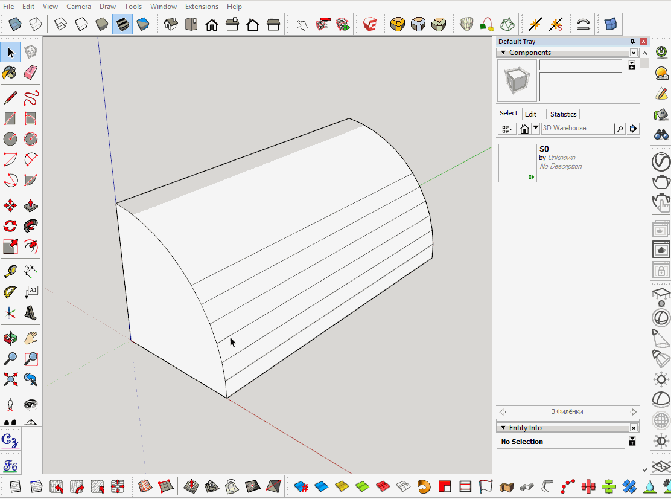Open the home folder dropdown in Components
The width and height of the screenshot is (671, 499).
535,129
